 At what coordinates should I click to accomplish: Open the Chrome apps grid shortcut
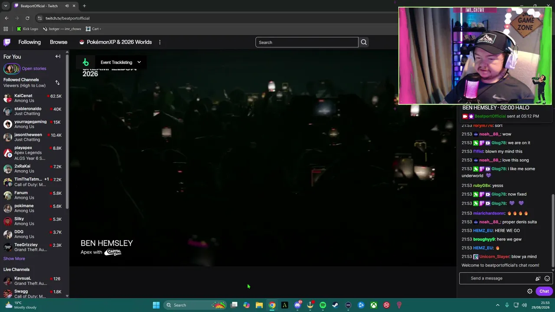point(6,29)
